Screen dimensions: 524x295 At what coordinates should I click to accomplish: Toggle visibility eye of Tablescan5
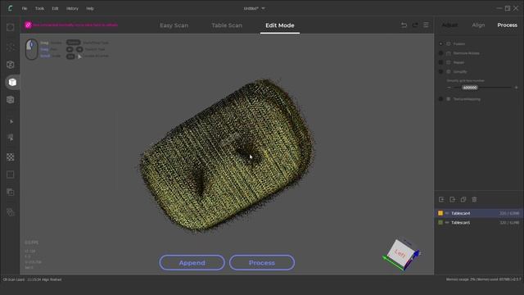(447, 222)
